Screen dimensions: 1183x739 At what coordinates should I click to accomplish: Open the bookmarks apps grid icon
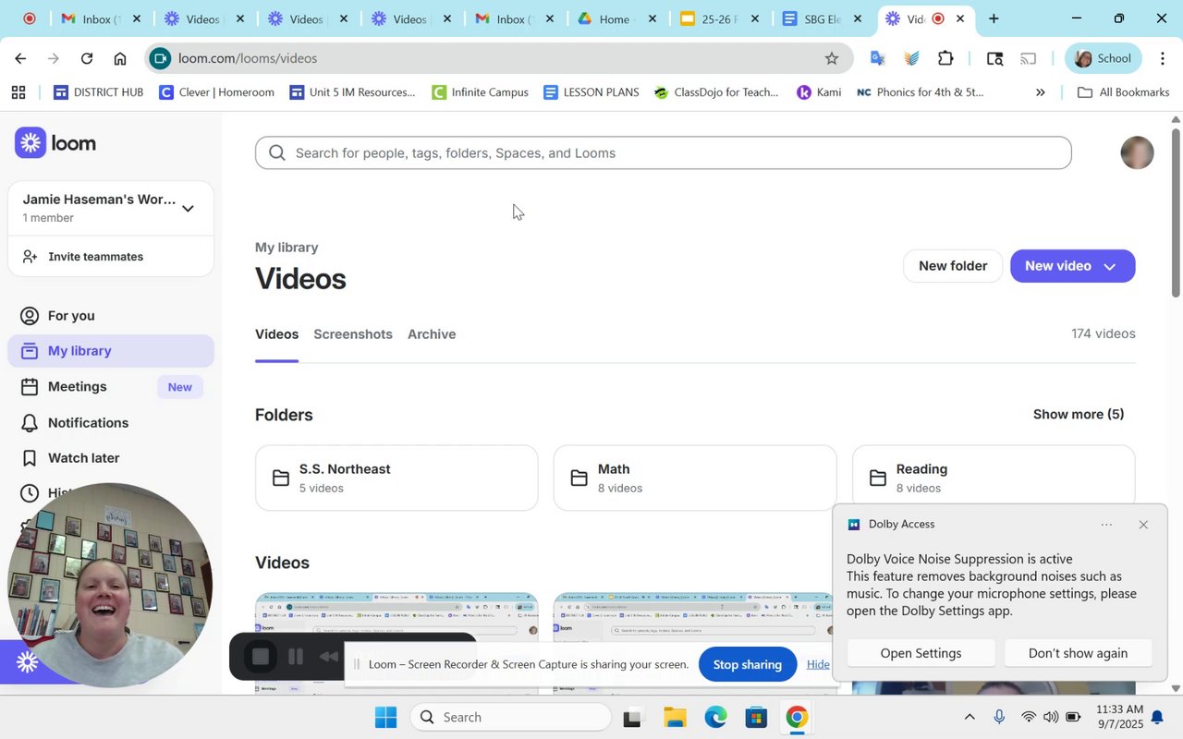point(18,92)
